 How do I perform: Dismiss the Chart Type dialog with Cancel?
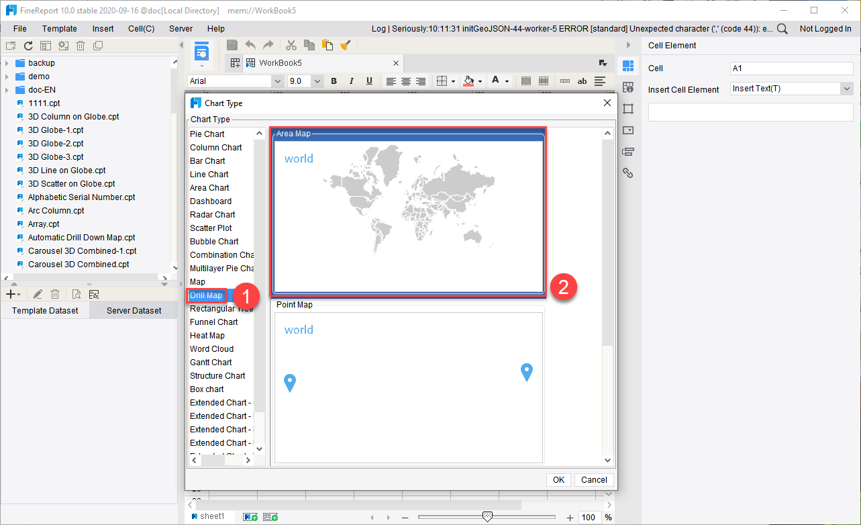pos(593,479)
